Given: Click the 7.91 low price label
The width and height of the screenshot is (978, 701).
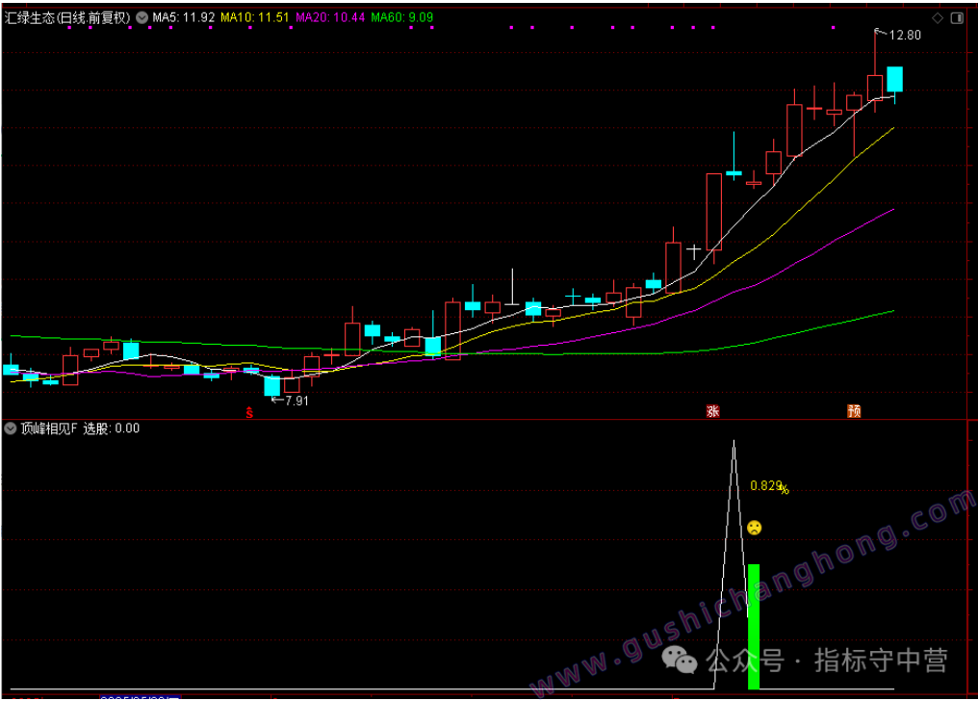Looking at the screenshot, I should coord(296,401).
